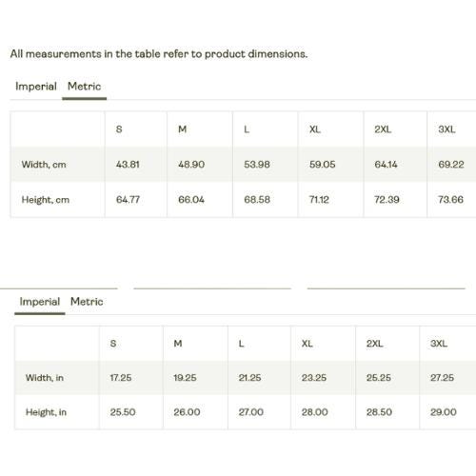Screen dimensions: 476x476
Task: Select the active Imperial tab in lower section
Action: [40, 302]
